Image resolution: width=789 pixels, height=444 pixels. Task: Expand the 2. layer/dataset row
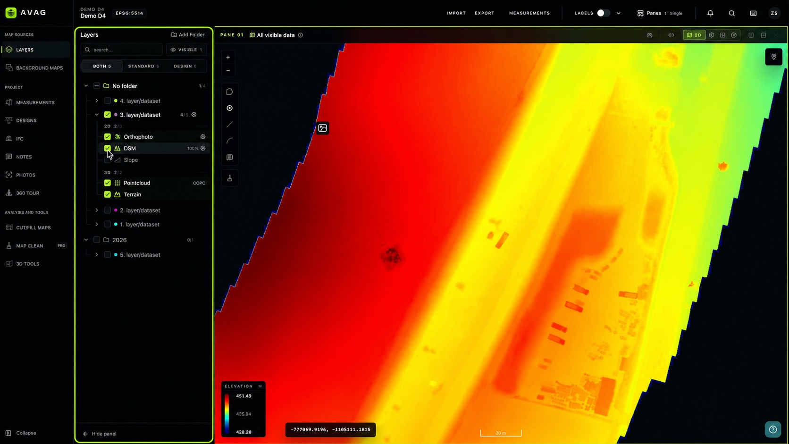tap(97, 210)
